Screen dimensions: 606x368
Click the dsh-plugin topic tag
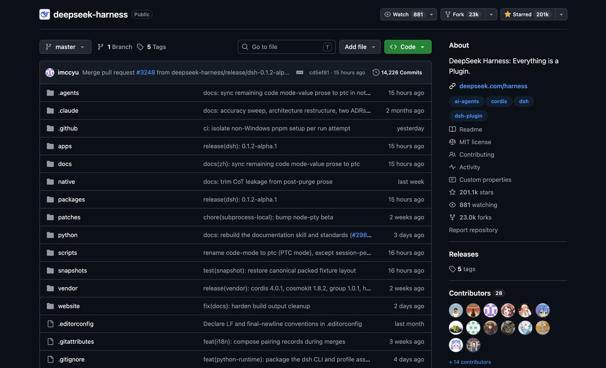[x=468, y=116]
